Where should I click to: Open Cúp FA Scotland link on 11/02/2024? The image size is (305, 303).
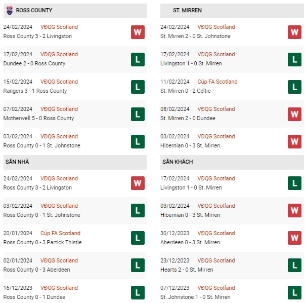point(217,82)
